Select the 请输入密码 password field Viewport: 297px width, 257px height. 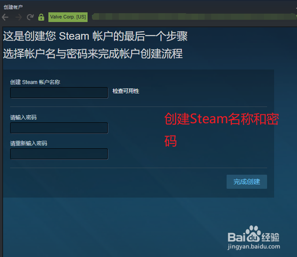tap(59, 128)
